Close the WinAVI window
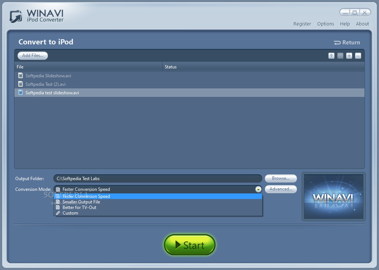This screenshot has width=379, height=270. pyautogui.click(x=365, y=13)
